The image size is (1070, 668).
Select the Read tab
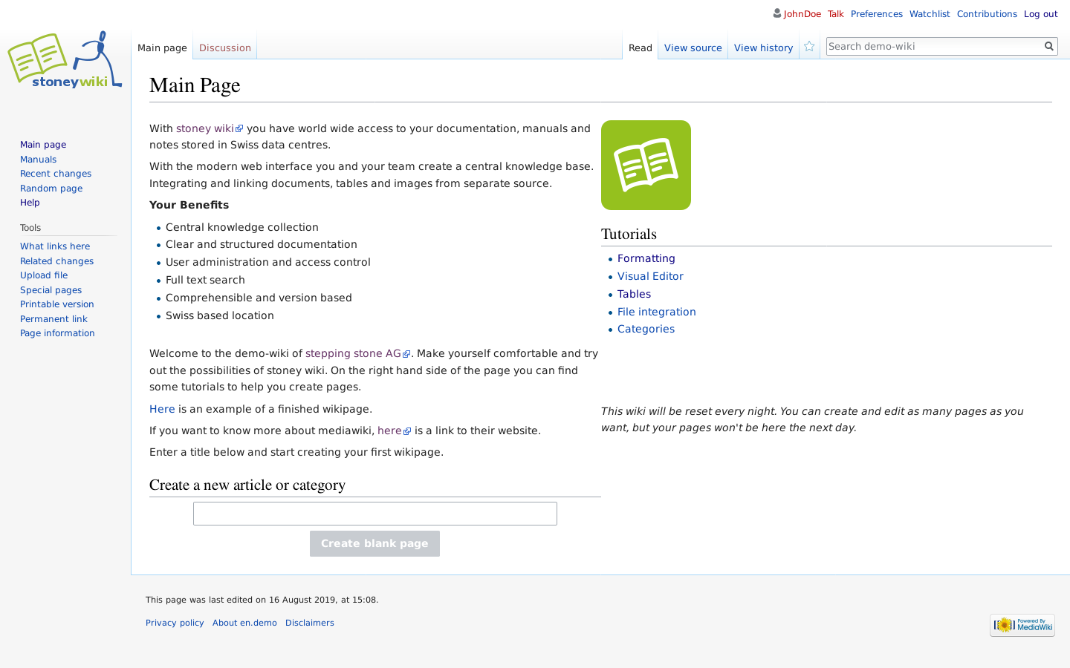click(641, 48)
